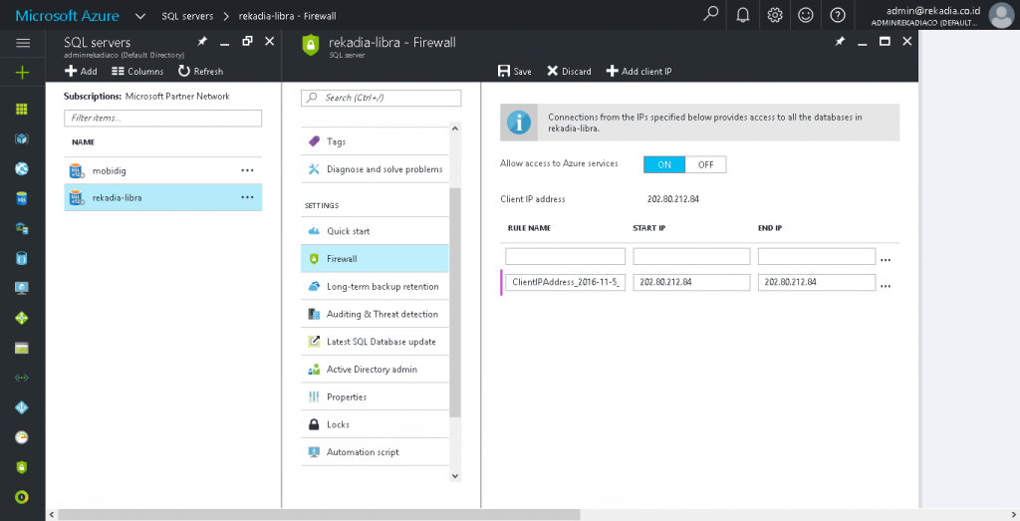Open All resources grid icon in sidebar
This screenshot has height=521, width=1020.
pos(22,110)
